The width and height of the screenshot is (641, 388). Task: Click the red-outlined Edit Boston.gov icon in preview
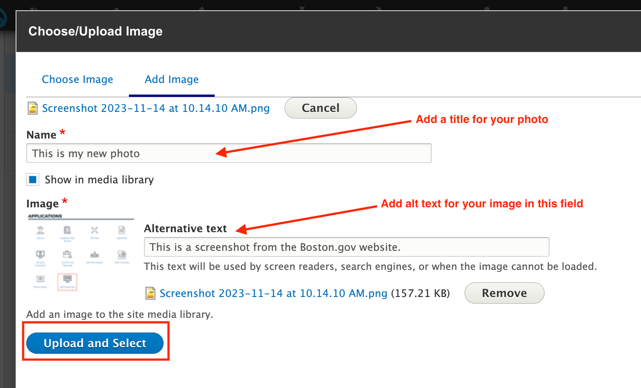coord(68,281)
